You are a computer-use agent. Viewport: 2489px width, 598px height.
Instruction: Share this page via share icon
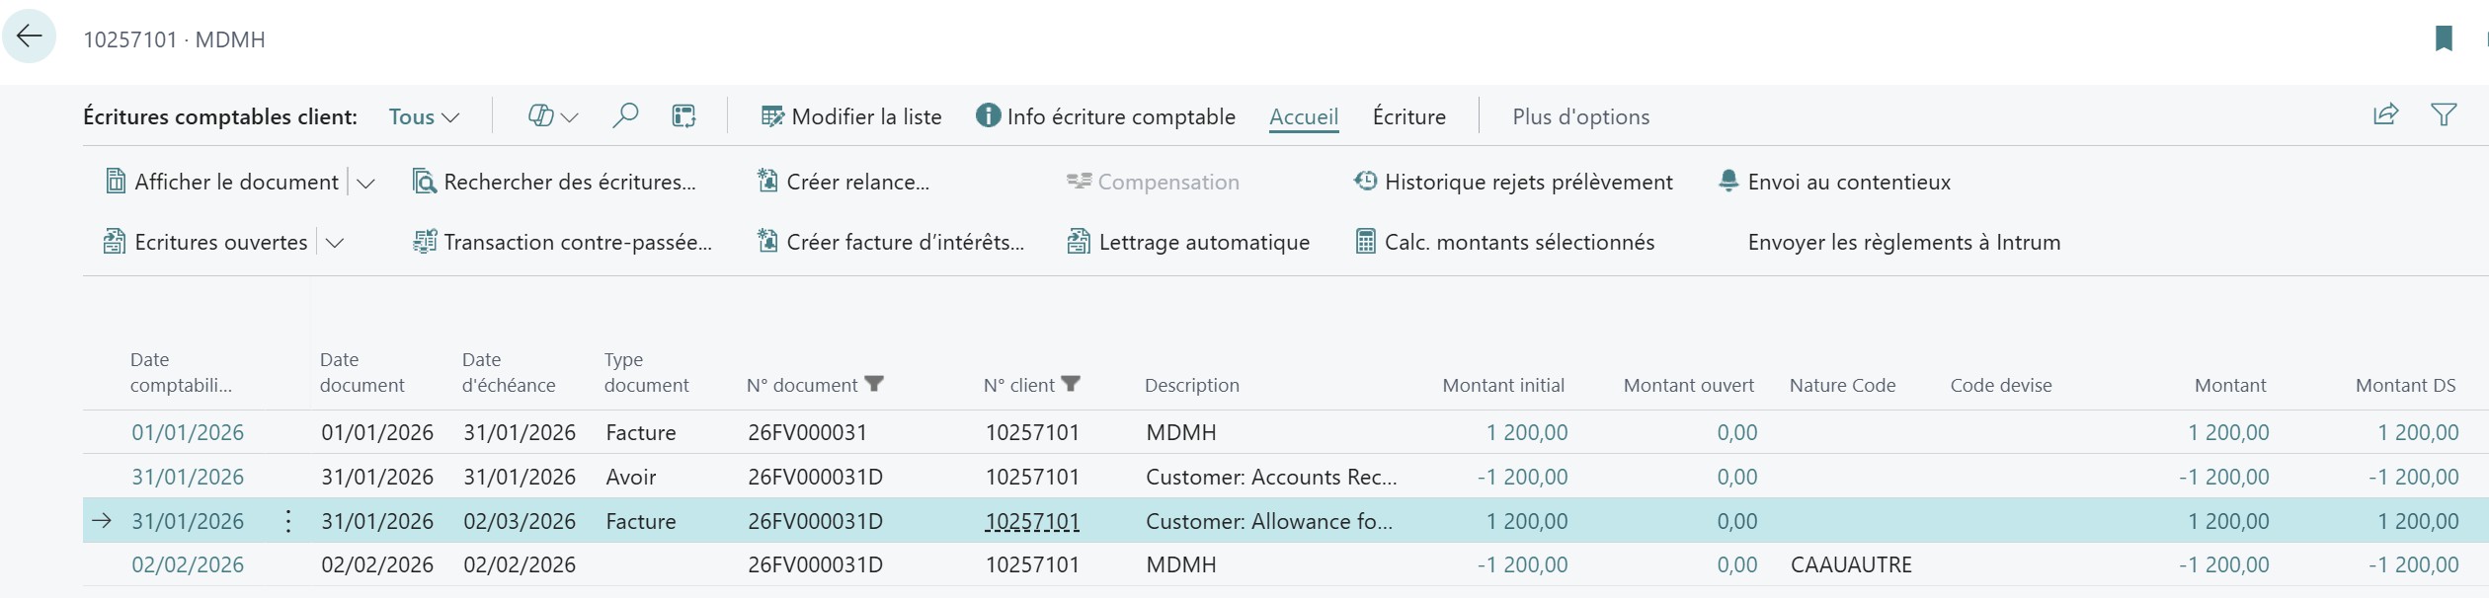pyautogui.click(x=2385, y=115)
